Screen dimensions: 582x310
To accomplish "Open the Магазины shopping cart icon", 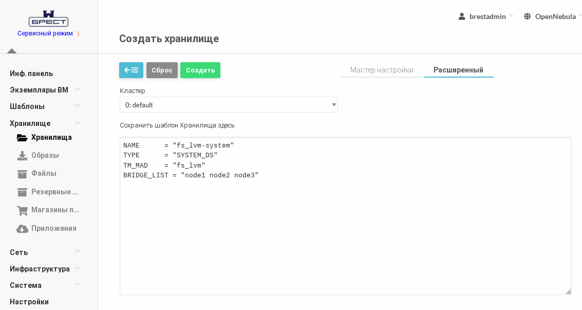I will pos(22,210).
